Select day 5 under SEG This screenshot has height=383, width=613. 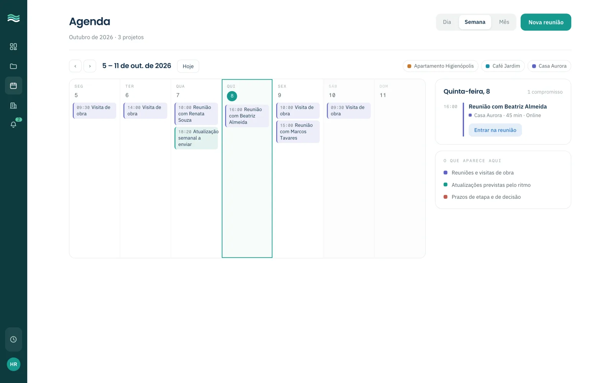click(x=76, y=95)
